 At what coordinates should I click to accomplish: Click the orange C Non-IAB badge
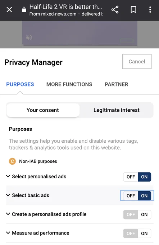12,161
